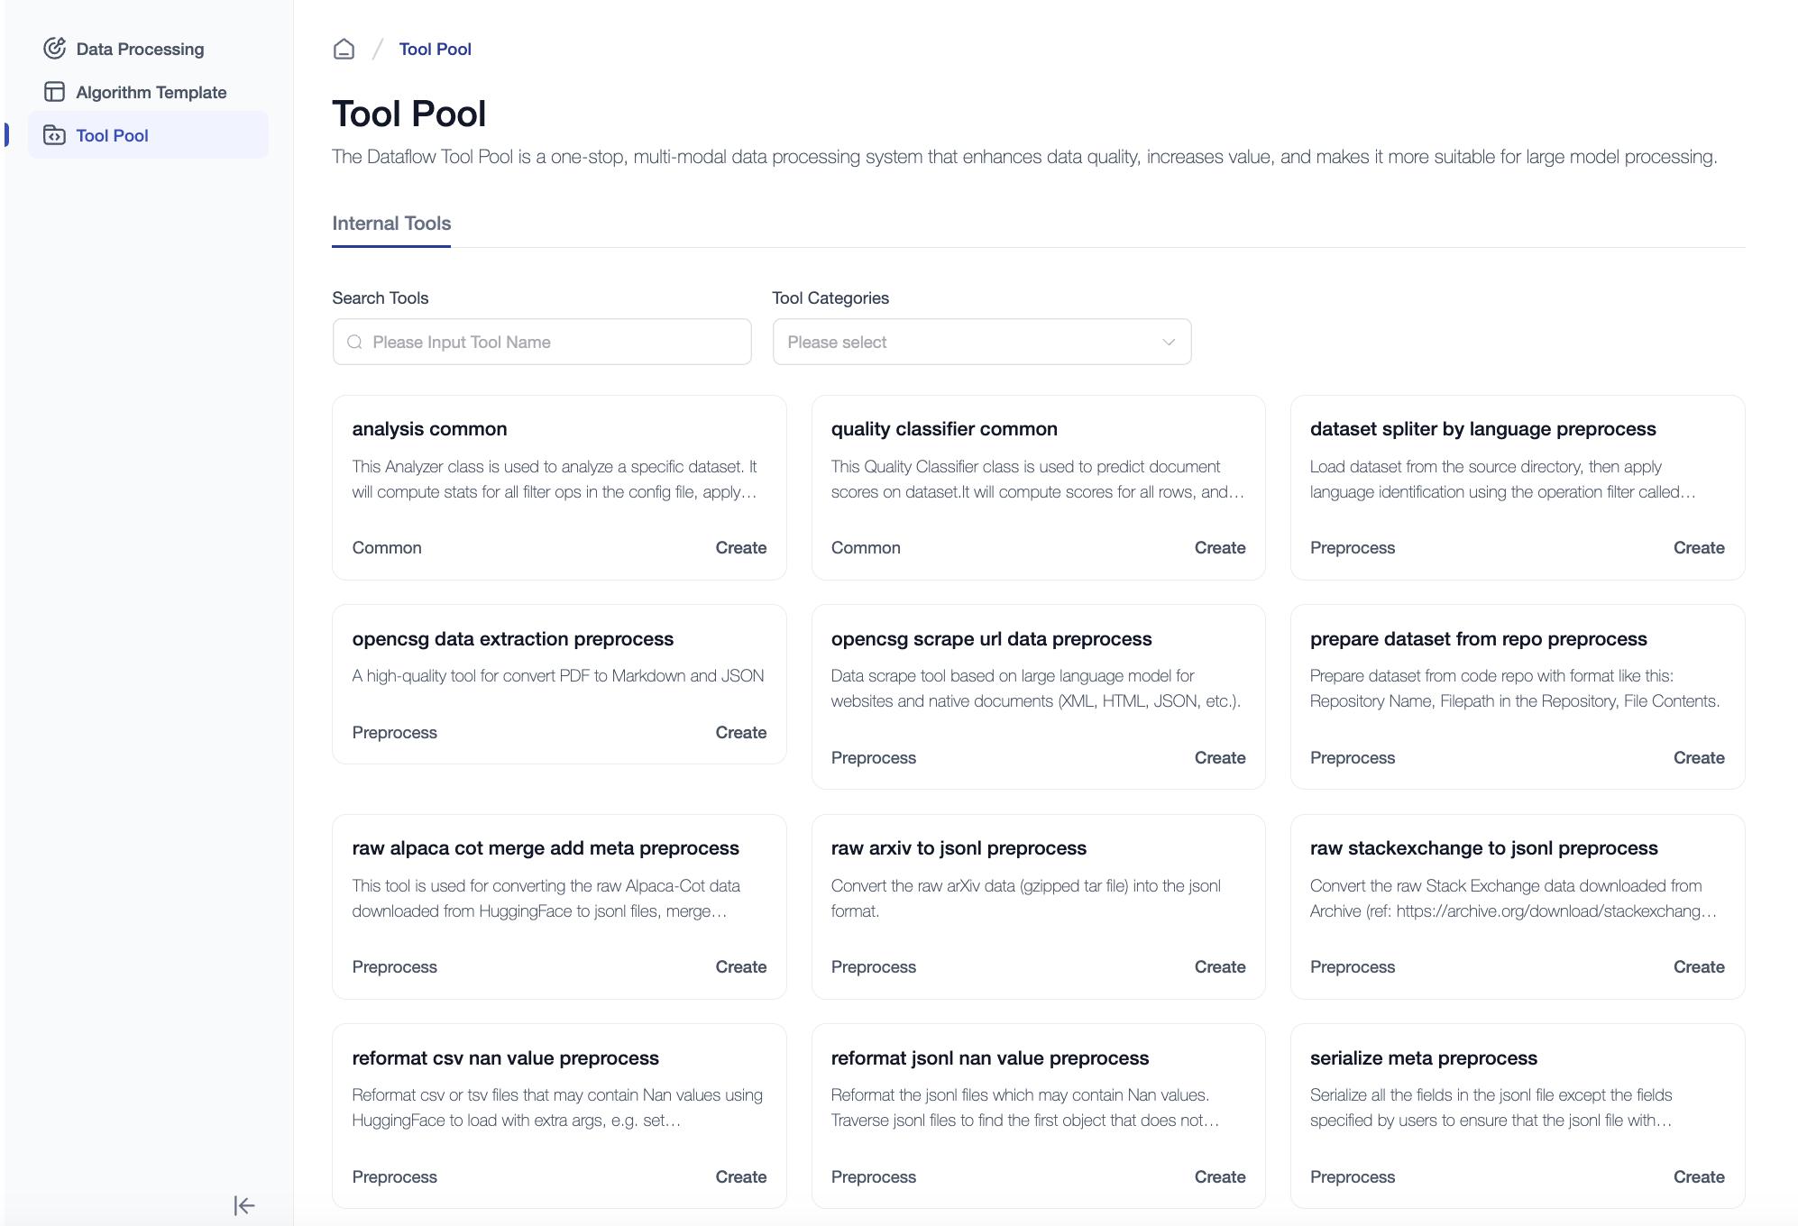Click Tool Pool breadcrumb link
Image resolution: width=1798 pixels, height=1226 pixels.
435,49
